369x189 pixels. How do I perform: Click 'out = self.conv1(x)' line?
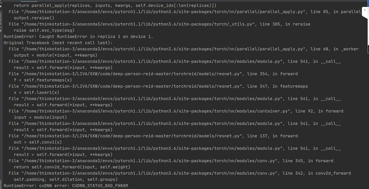click(x=38, y=143)
